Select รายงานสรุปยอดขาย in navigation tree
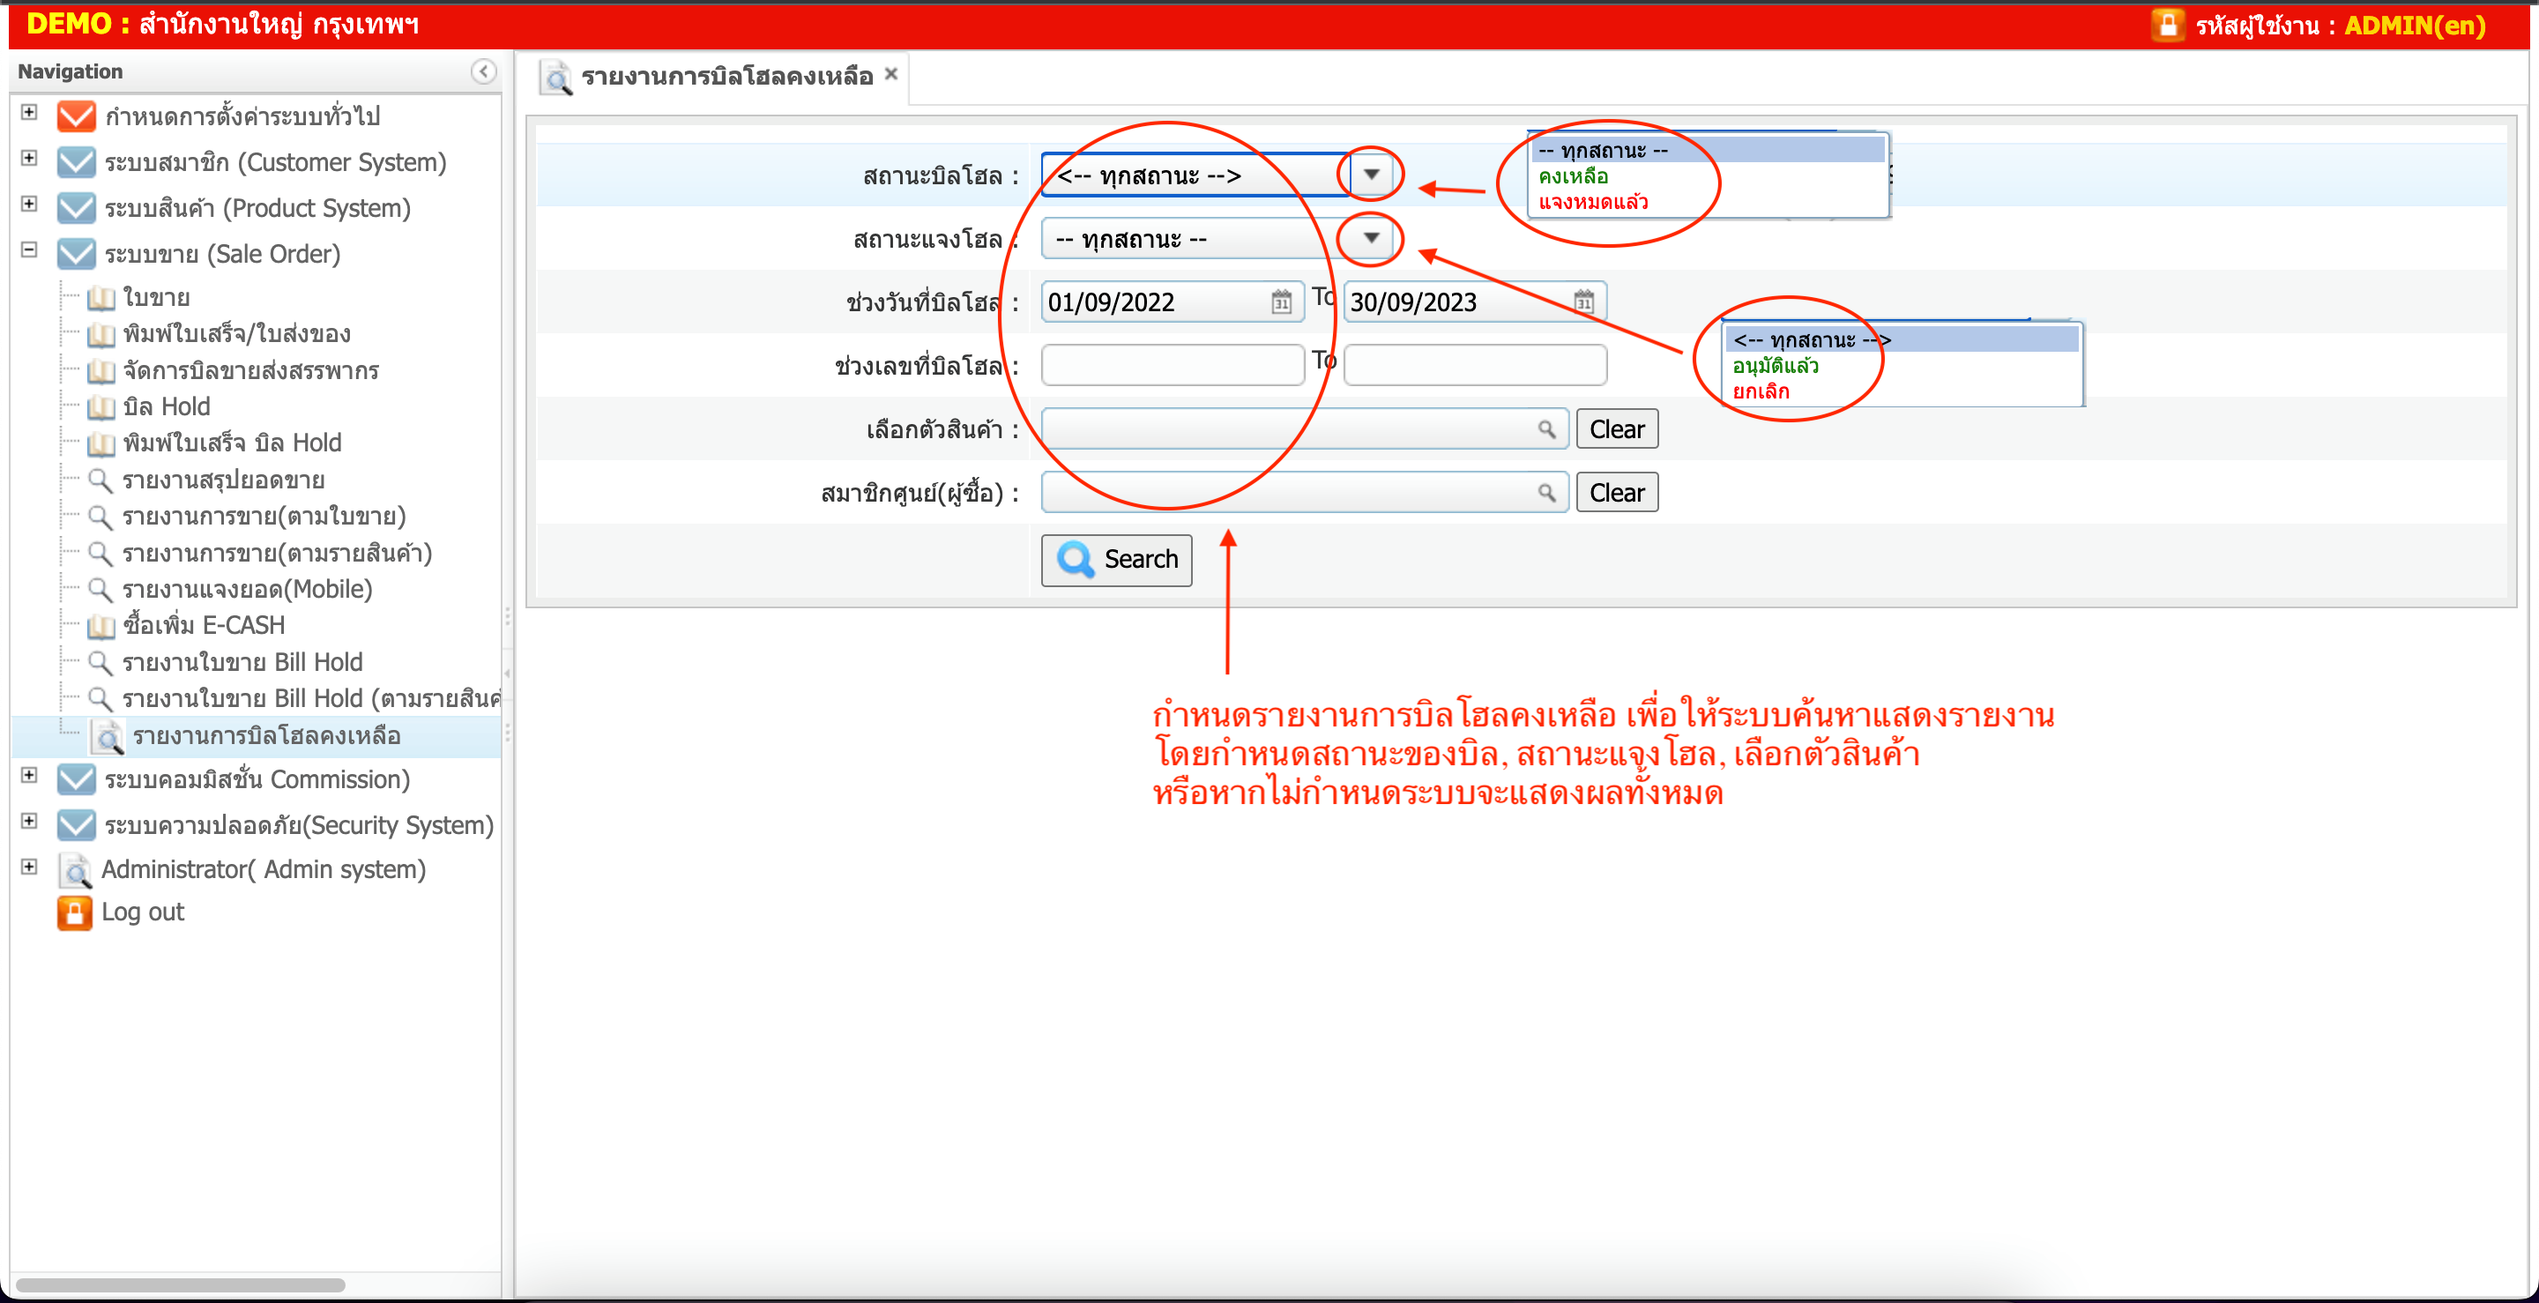This screenshot has width=2539, height=1303. pyautogui.click(x=223, y=480)
